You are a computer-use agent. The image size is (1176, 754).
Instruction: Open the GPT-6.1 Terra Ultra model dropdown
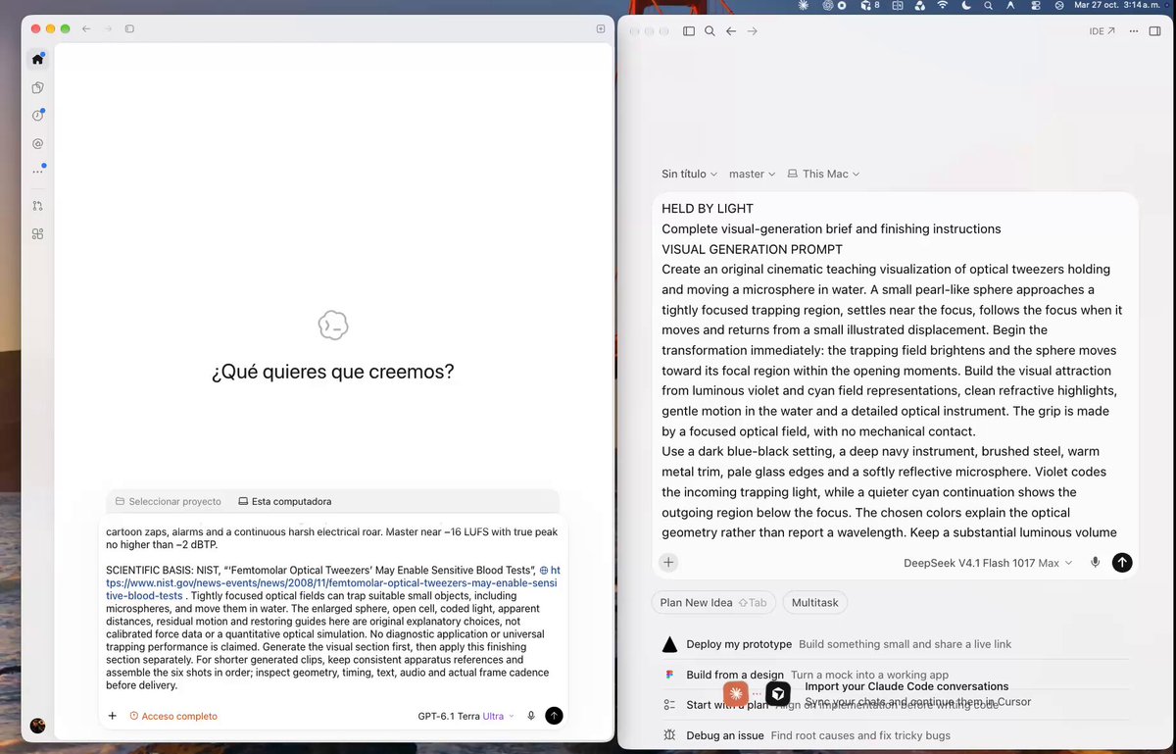[465, 716]
